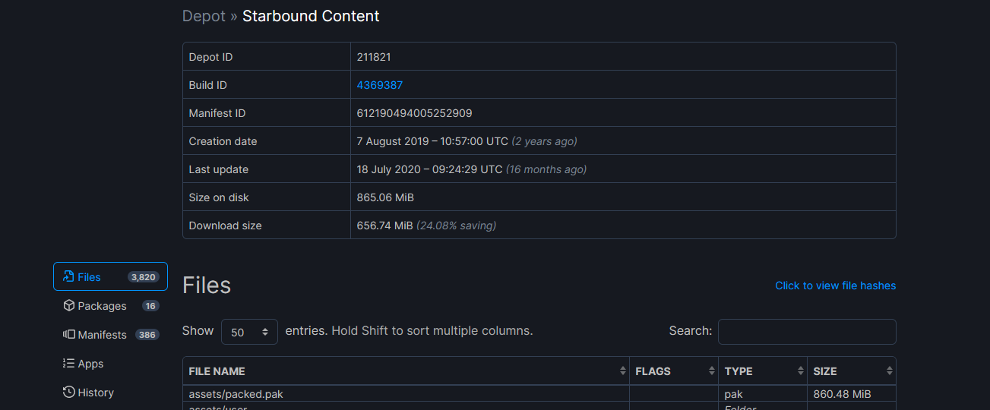
Task: Click the Apps list icon
Action: pos(68,364)
